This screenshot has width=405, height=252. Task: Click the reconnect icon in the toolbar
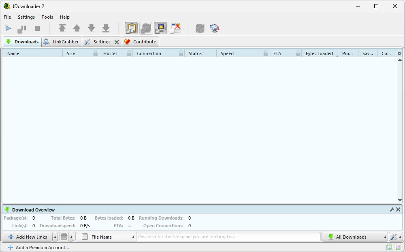[x=200, y=28]
